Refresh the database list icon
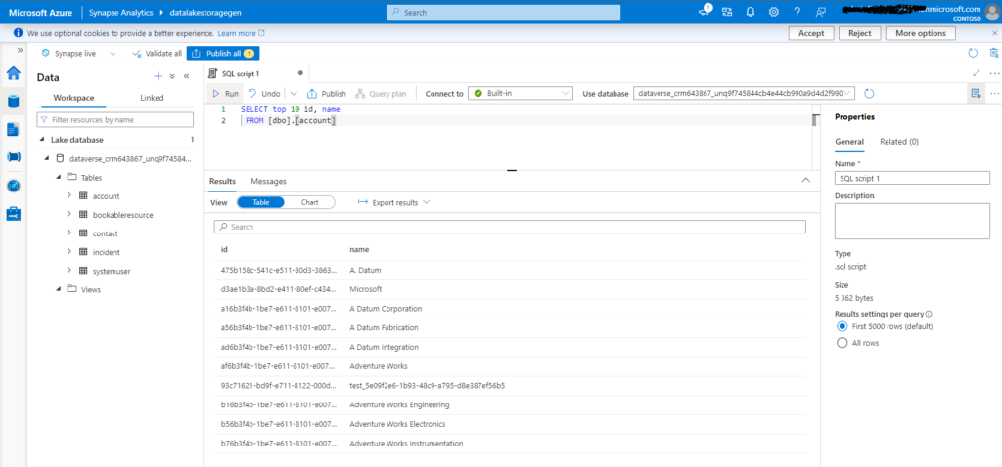This screenshot has height=467, width=1002. coord(869,93)
